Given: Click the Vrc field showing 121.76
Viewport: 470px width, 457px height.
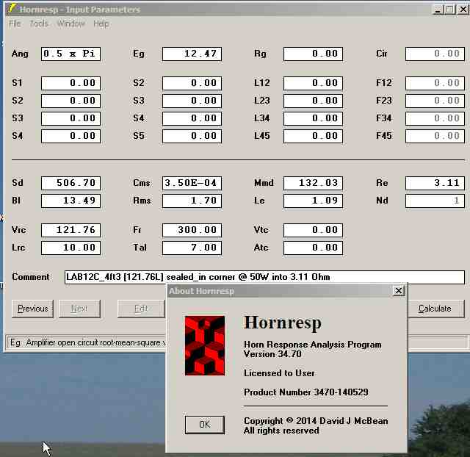Looking at the screenshot, I should [x=70, y=230].
